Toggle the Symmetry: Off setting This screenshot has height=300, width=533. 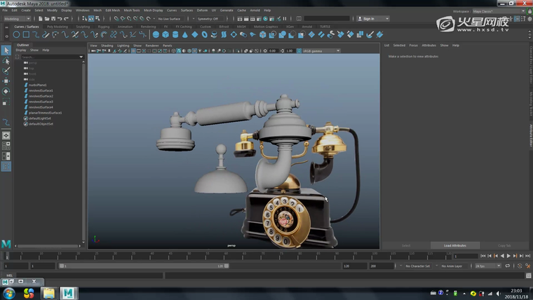[208, 19]
